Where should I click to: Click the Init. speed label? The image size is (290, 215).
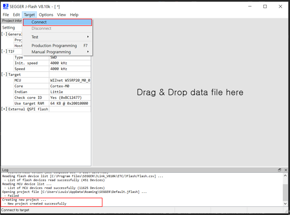point(26,63)
